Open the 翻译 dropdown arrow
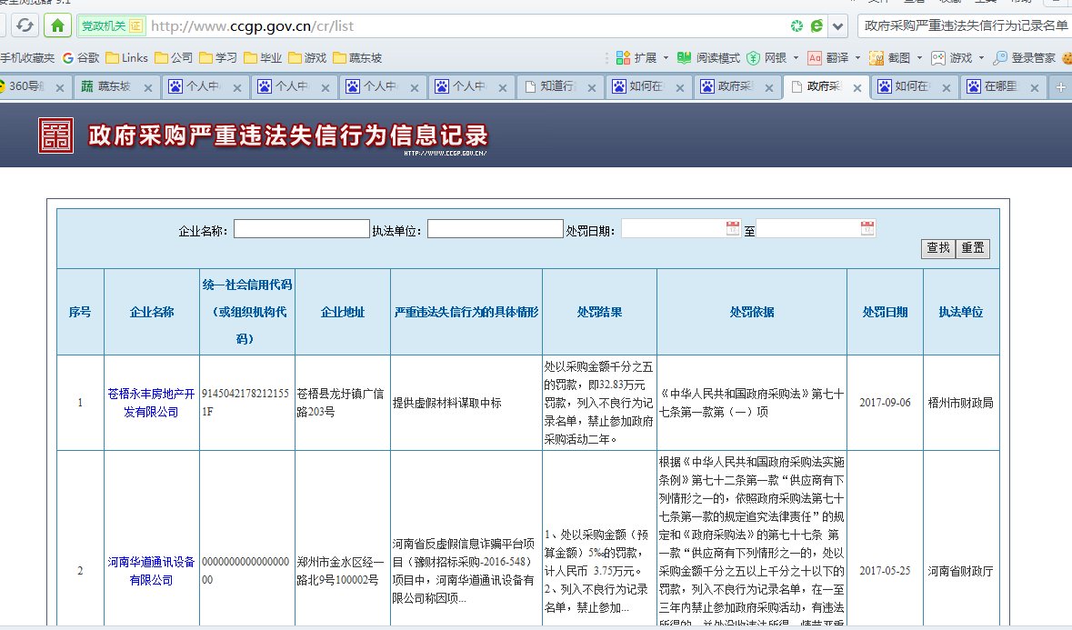 coord(858,57)
